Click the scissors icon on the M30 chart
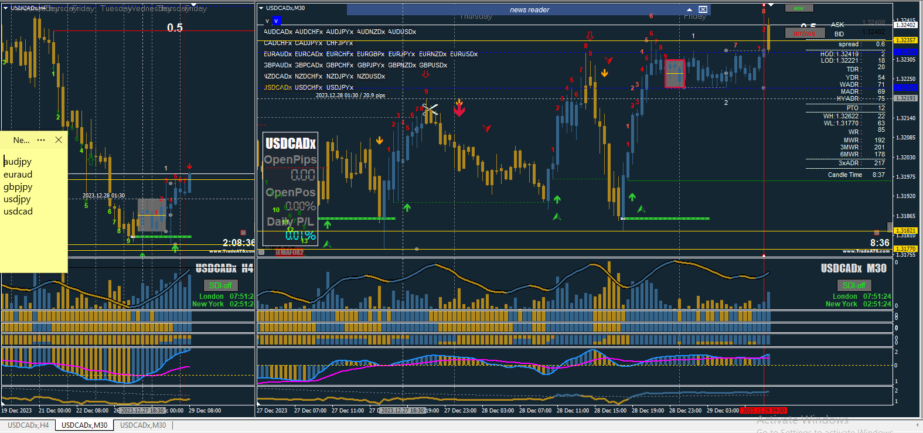 [430, 110]
